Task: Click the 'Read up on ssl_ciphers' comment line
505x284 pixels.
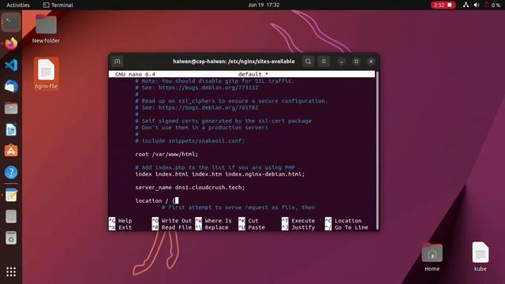Action: 231,101
